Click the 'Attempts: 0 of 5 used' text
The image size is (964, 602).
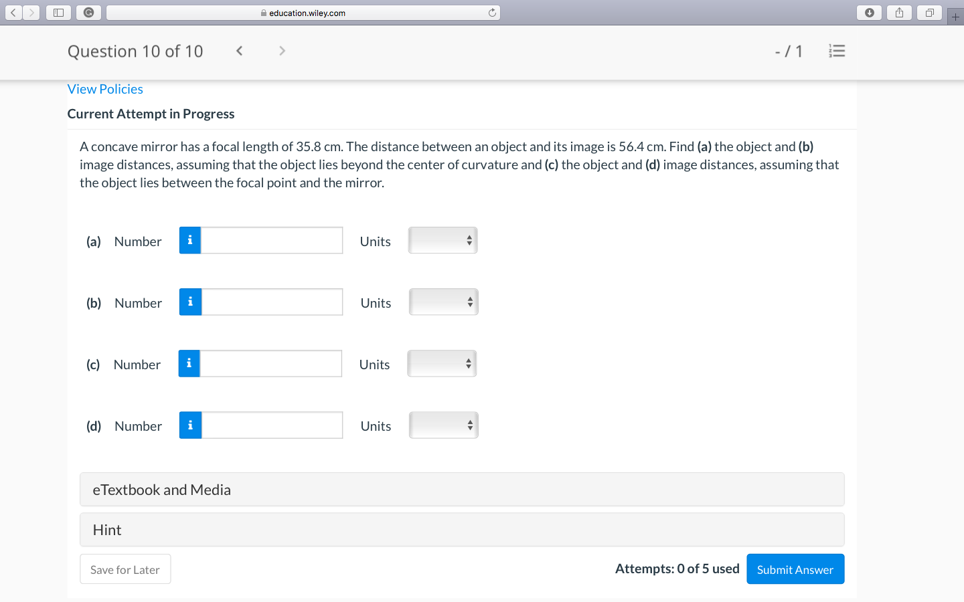coord(677,569)
